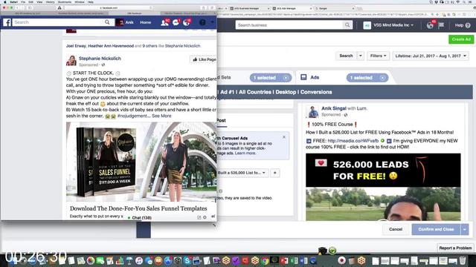This screenshot has width=476, height=267.
Task: Click Anik Singal avatar in ad preview
Action: (313, 111)
